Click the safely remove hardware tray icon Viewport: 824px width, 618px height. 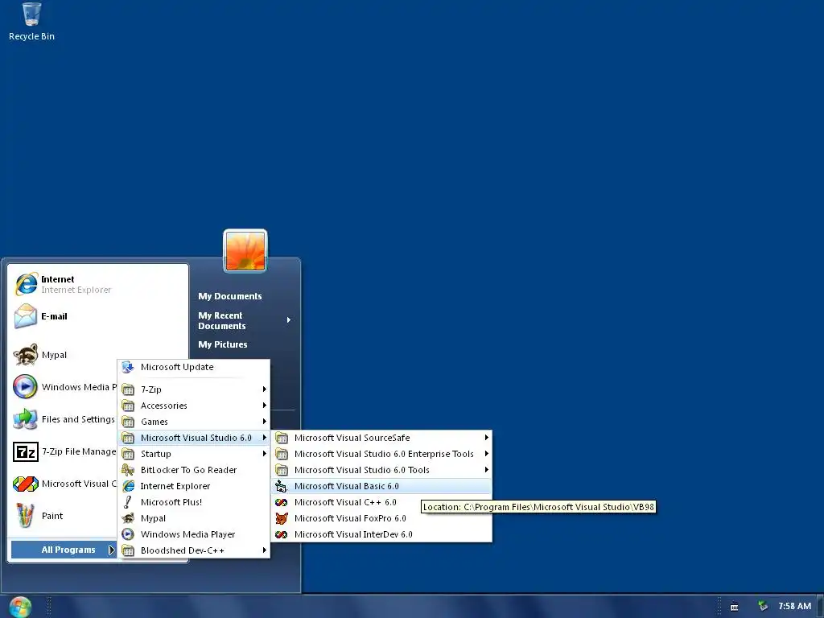[x=763, y=607]
